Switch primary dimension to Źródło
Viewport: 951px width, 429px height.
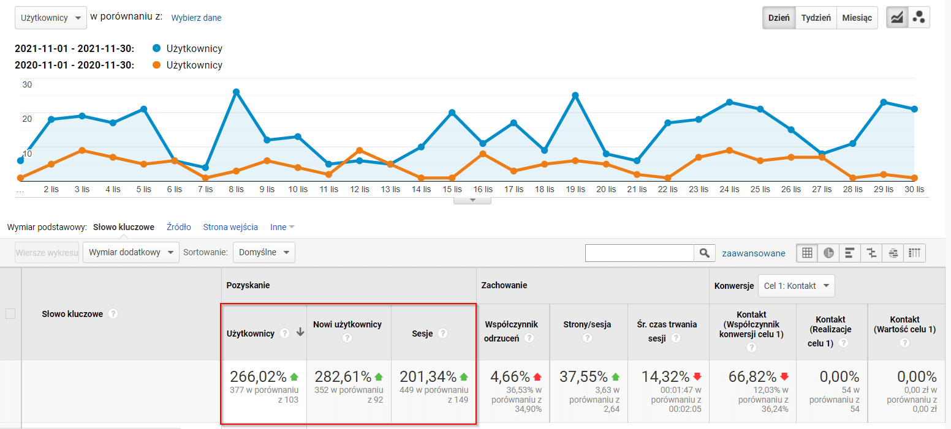pos(178,227)
